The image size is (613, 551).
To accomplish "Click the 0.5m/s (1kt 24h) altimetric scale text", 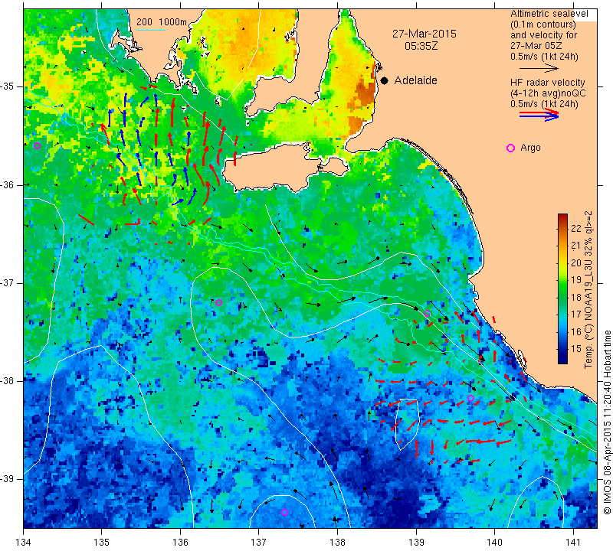I will pyautogui.click(x=544, y=57).
